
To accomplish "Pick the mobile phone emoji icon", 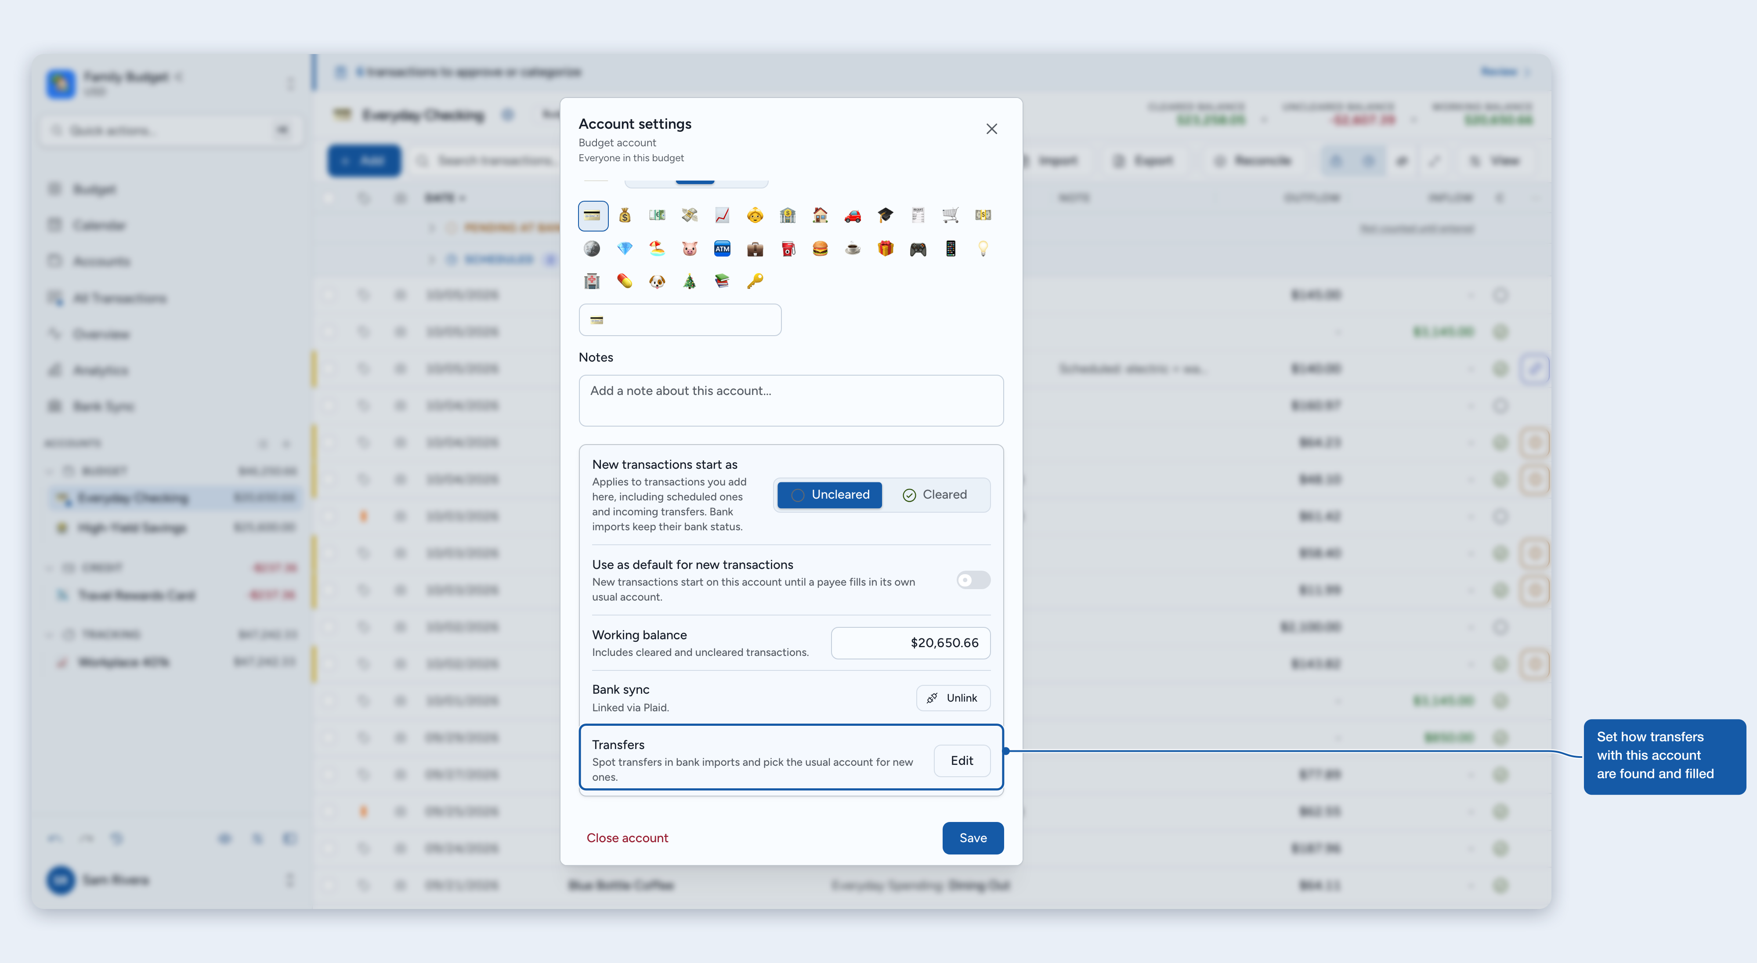I will point(951,249).
